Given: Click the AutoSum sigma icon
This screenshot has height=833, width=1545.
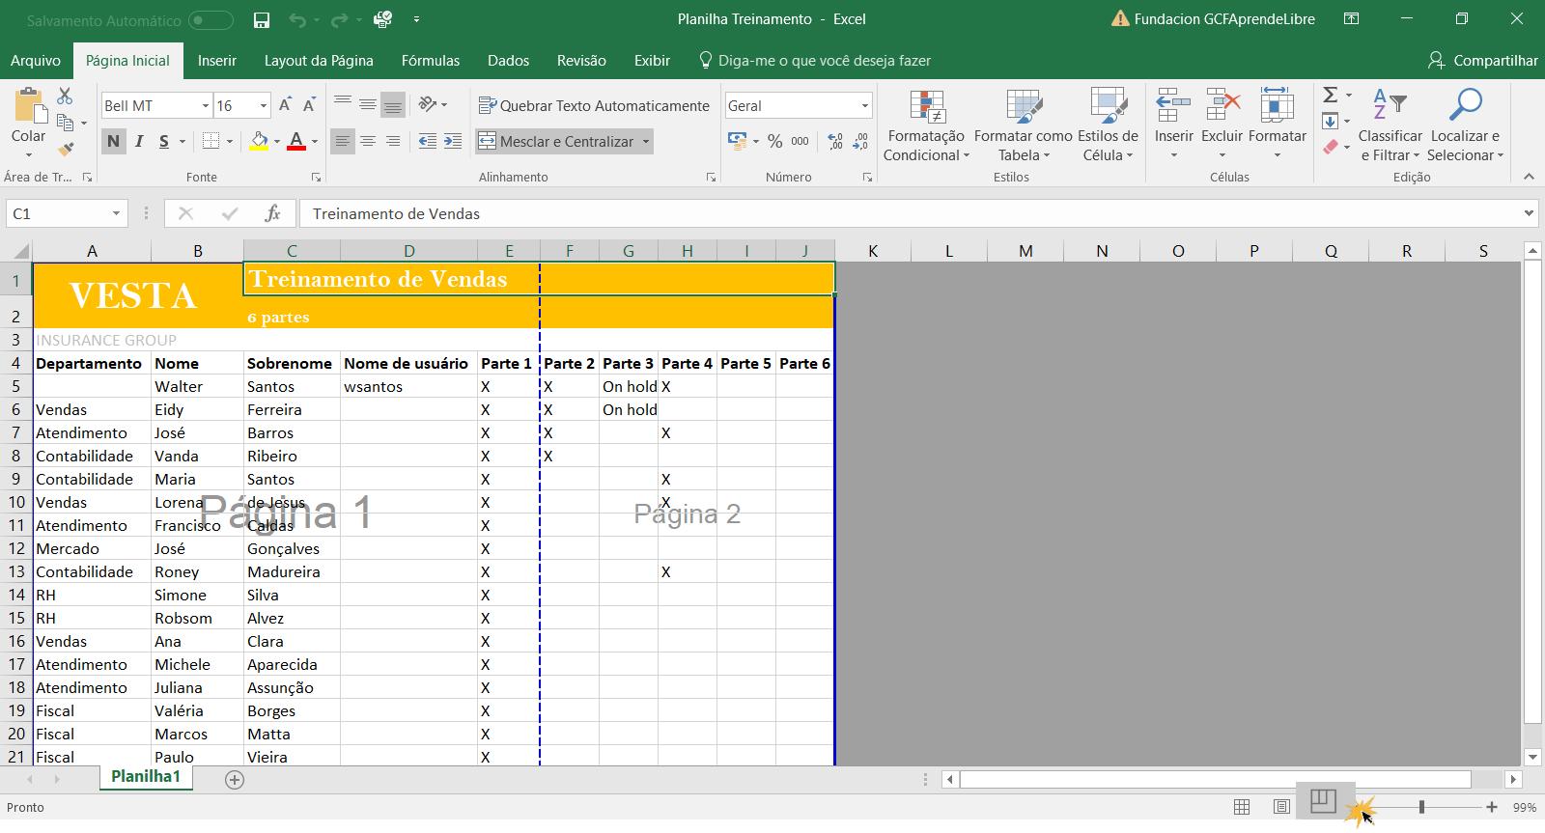Looking at the screenshot, I should point(1331,95).
